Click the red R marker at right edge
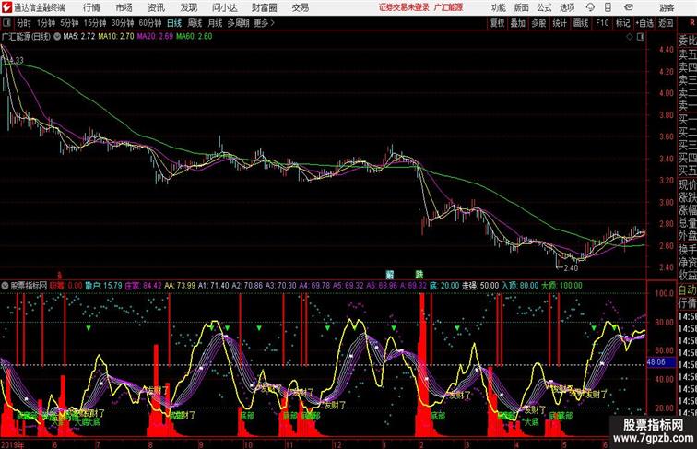697x449 pixels. (x=692, y=23)
